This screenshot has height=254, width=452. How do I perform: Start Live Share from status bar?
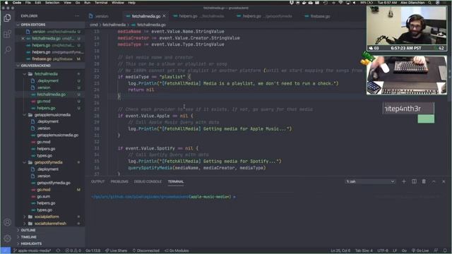coord(116,250)
